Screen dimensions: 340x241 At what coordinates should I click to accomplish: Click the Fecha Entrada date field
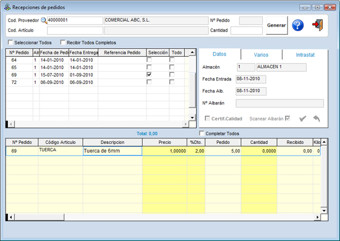(x=250, y=79)
